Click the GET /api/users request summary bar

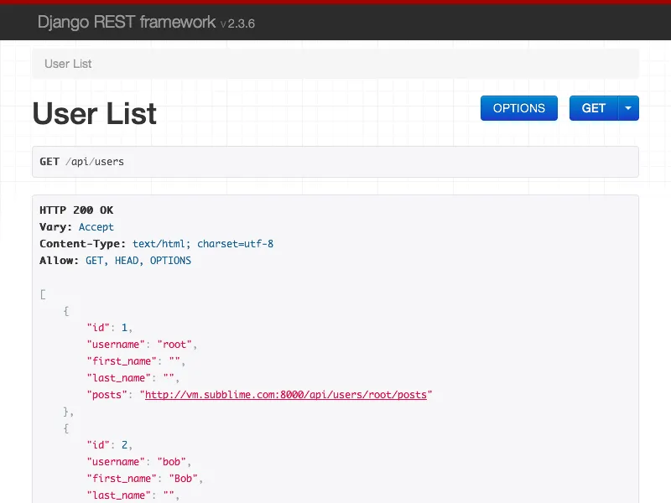335,161
